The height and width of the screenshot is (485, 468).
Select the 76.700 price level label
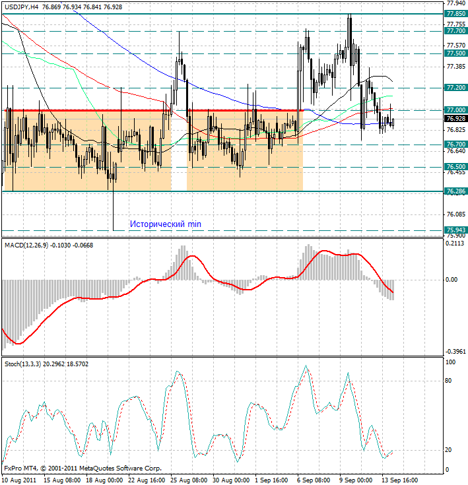[x=456, y=144]
